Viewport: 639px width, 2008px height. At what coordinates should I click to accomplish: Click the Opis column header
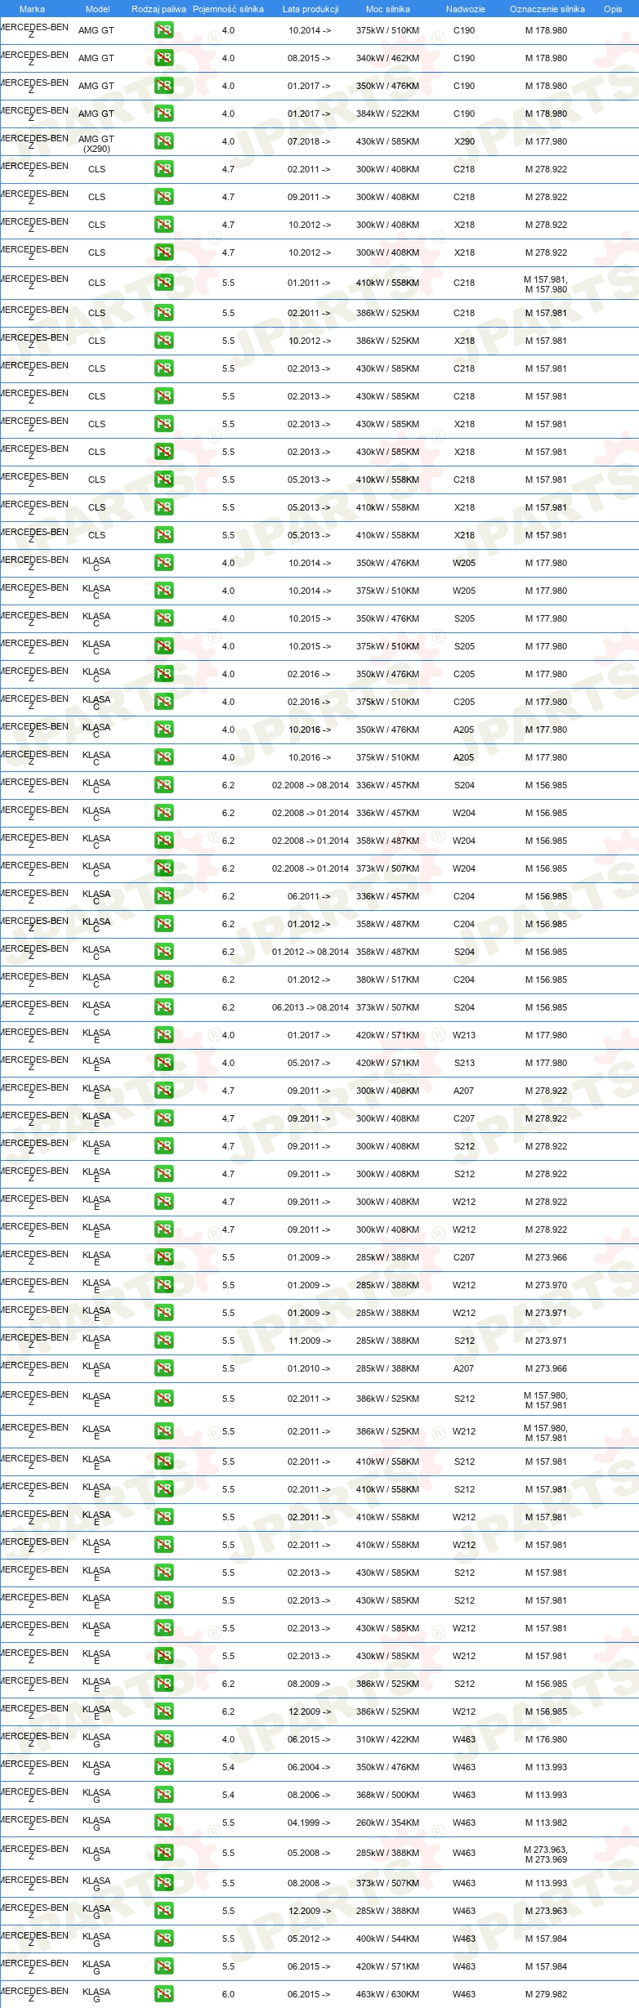coord(613,9)
